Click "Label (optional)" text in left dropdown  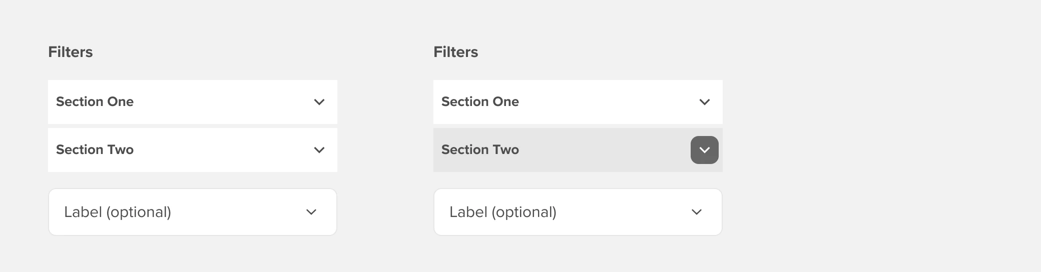[x=118, y=212]
